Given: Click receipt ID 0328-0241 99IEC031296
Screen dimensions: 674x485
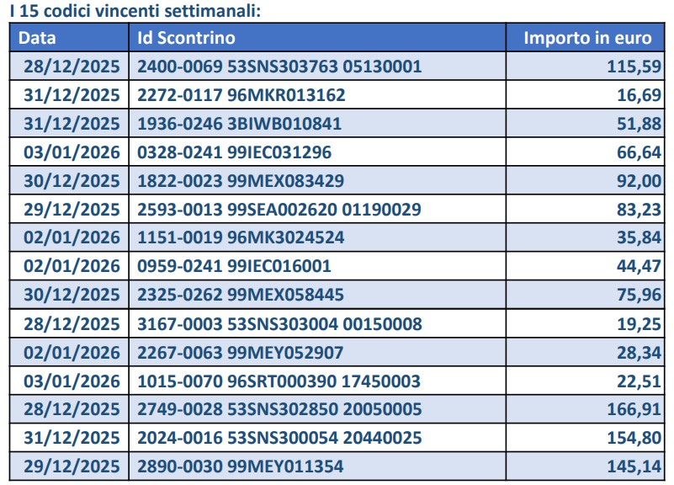Looking at the screenshot, I should pyautogui.click(x=235, y=152).
